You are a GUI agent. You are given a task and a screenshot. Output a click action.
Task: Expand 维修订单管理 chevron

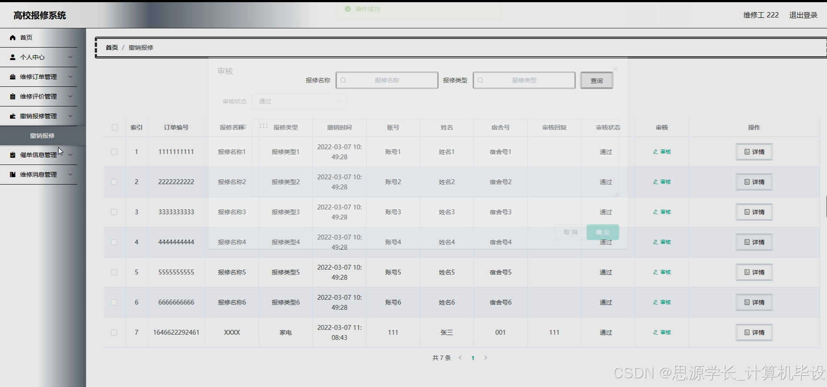[x=70, y=77]
